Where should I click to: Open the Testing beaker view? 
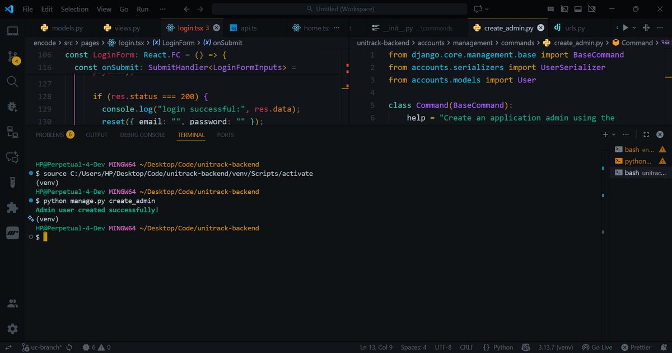point(12,182)
